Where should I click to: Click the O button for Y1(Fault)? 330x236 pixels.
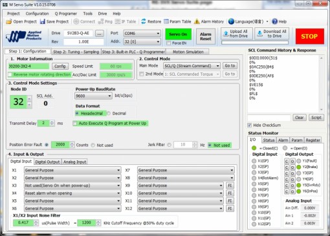292,161
